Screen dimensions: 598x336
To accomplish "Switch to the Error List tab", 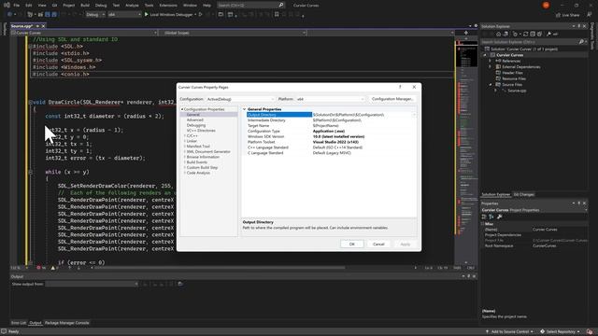I will tap(19, 323).
